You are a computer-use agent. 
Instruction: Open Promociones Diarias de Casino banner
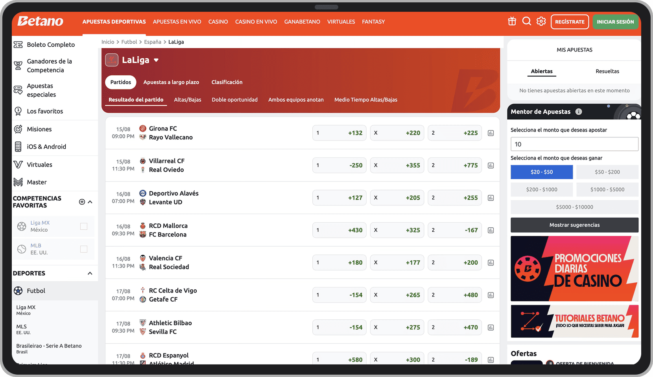[x=574, y=269]
